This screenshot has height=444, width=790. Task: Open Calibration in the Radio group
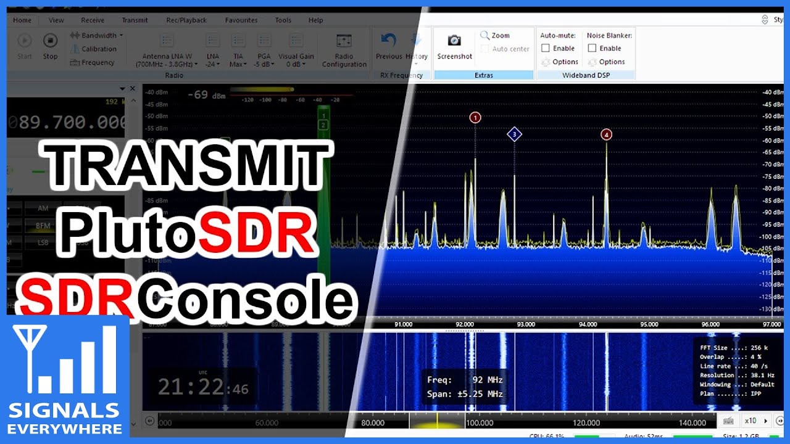93,49
